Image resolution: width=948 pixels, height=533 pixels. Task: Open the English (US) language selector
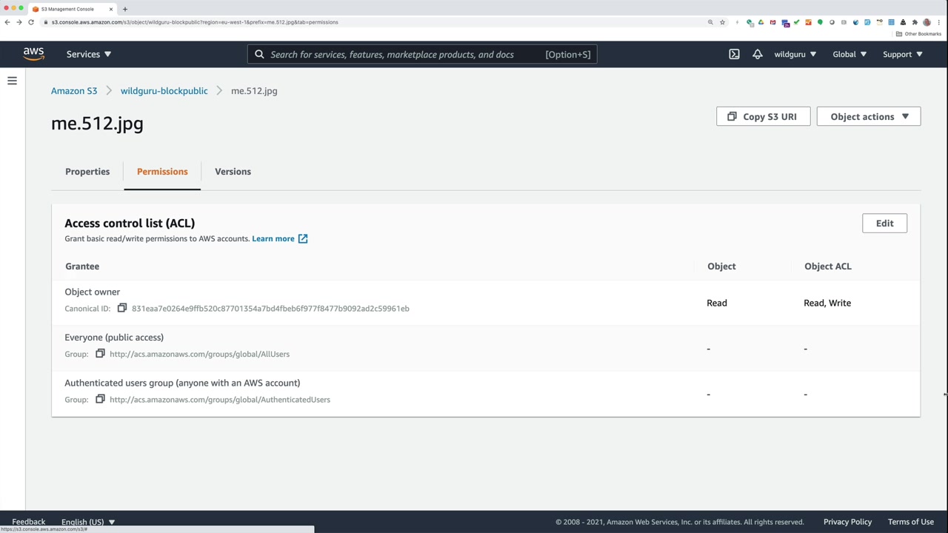click(88, 522)
